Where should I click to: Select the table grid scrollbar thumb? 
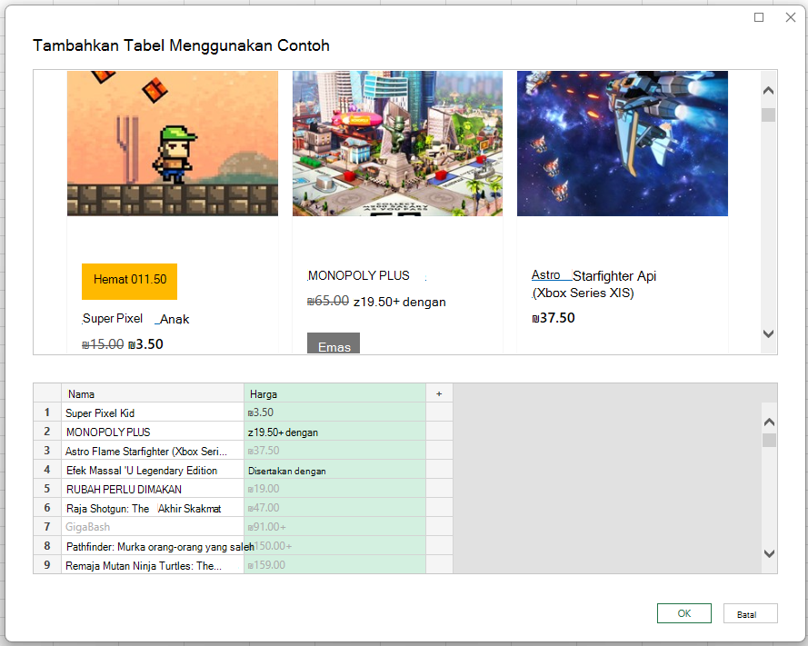[769, 441]
